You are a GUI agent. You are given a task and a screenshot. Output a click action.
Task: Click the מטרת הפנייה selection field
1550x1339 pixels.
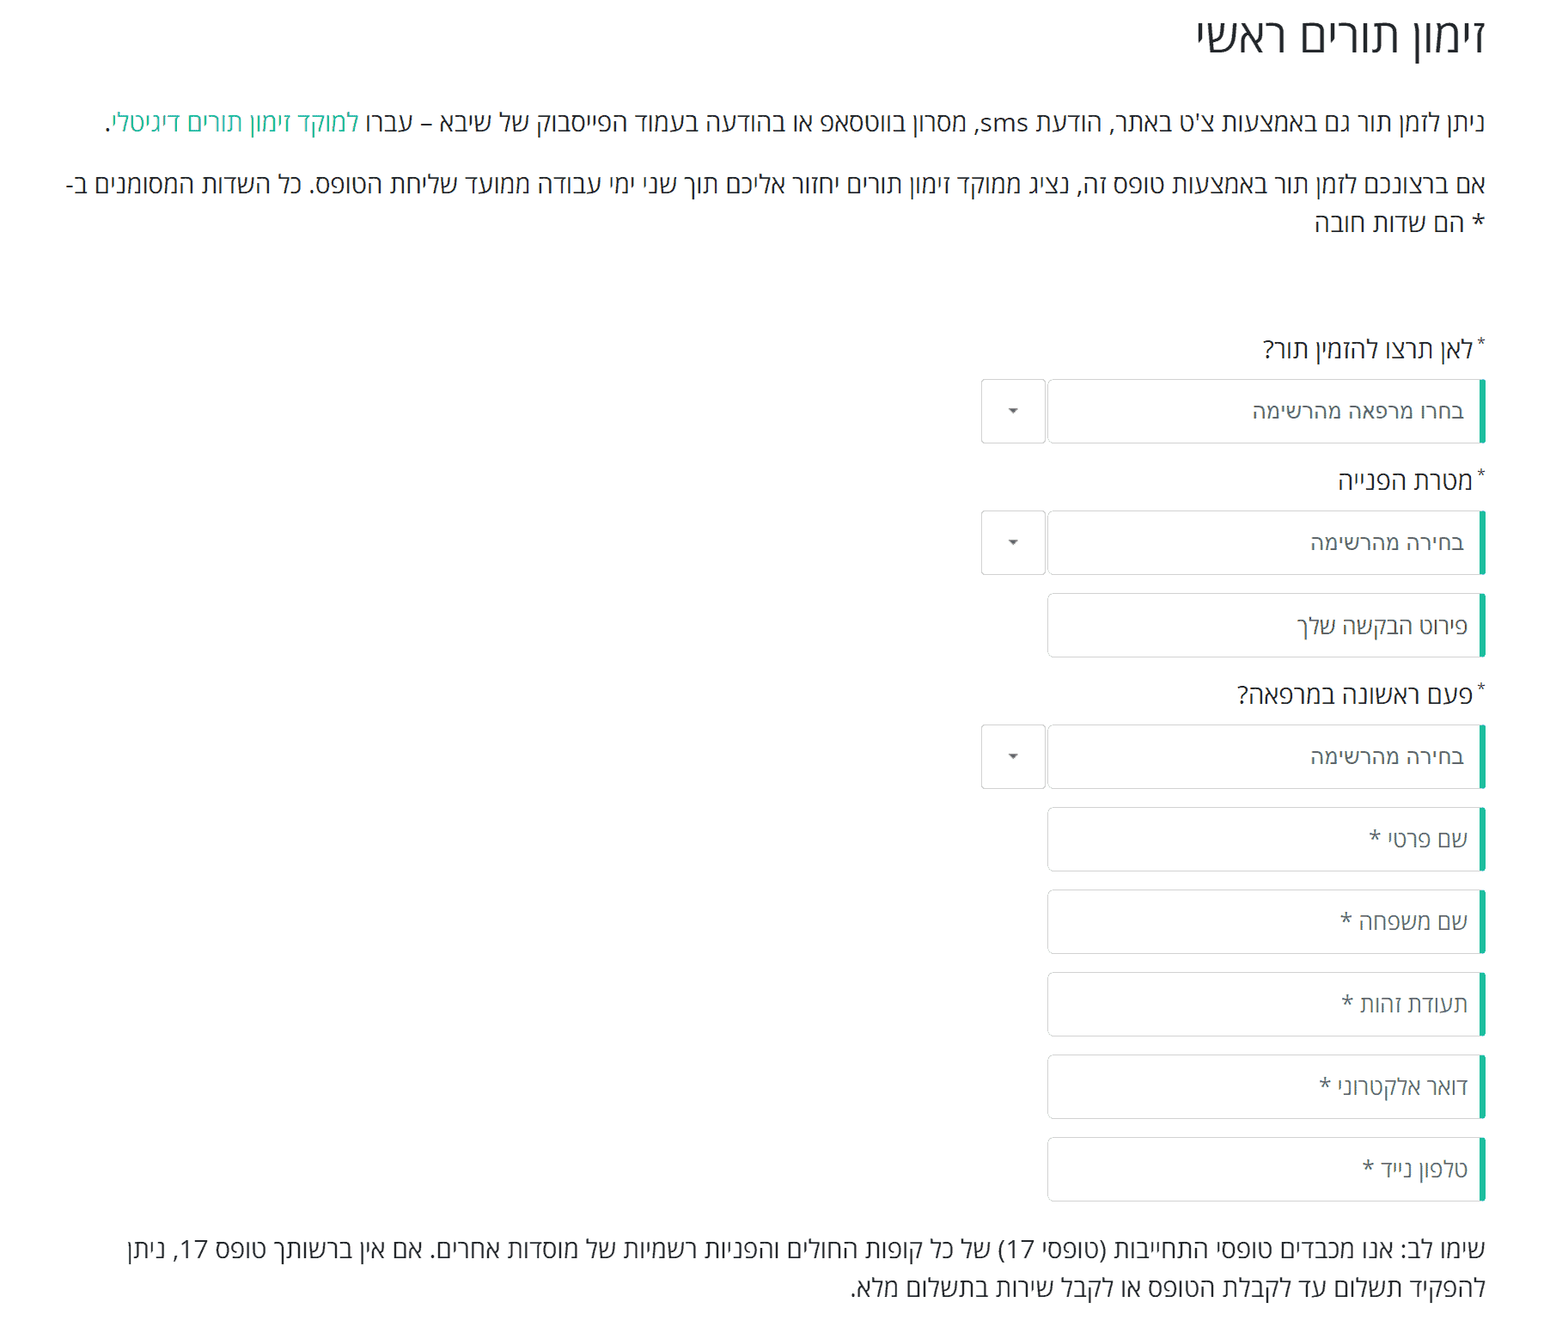[1265, 542]
